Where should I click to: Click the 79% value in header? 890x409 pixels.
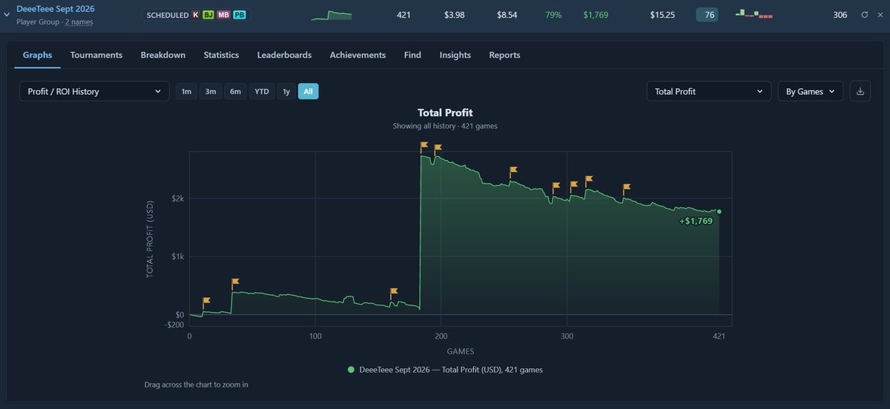553,15
